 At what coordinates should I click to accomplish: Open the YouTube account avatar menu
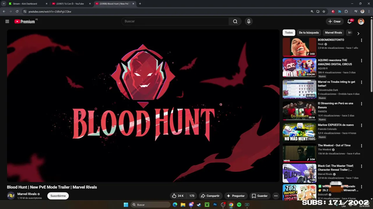(x=361, y=21)
